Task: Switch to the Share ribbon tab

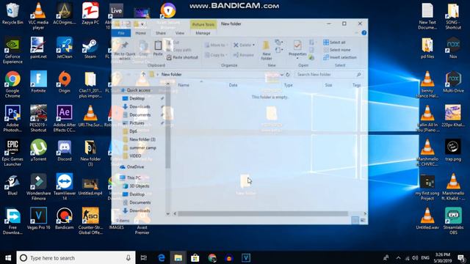Action: point(161,33)
